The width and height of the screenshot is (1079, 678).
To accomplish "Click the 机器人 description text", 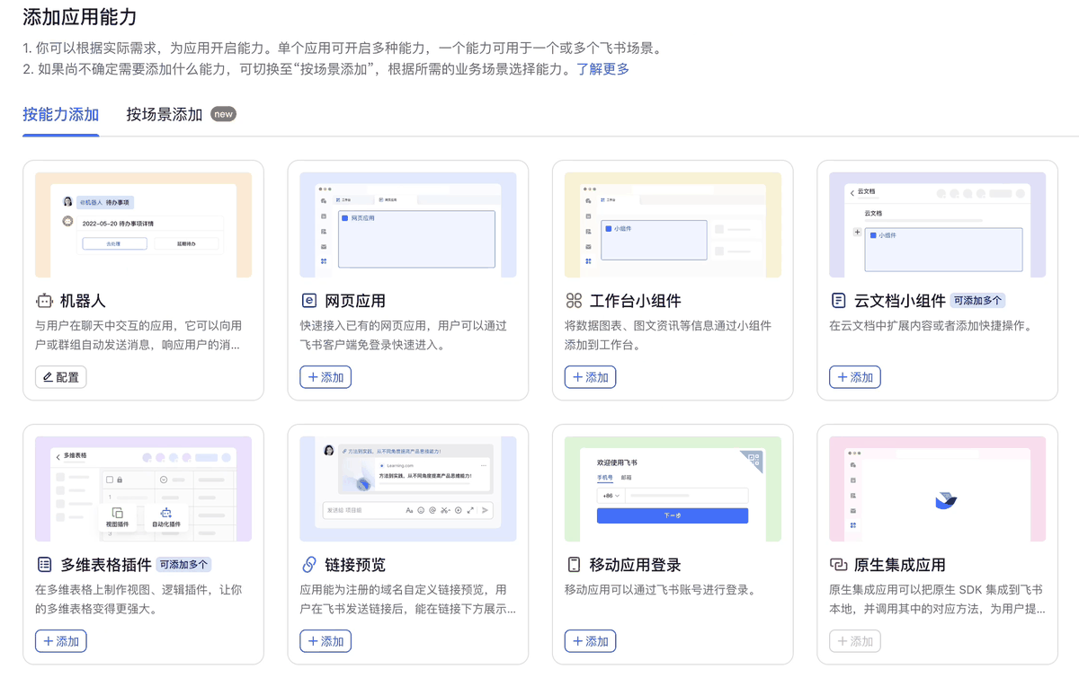I will pyautogui.click(x=138, y=335).
